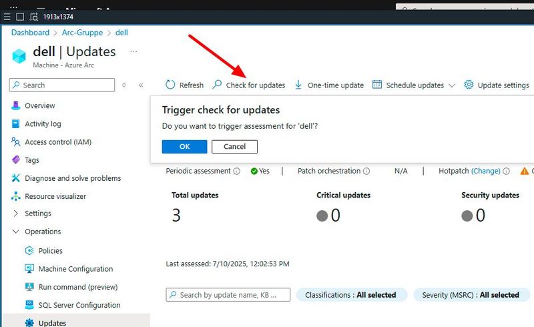
Task: Click the Diagnose wrench icon
Action: click(15, 178)
